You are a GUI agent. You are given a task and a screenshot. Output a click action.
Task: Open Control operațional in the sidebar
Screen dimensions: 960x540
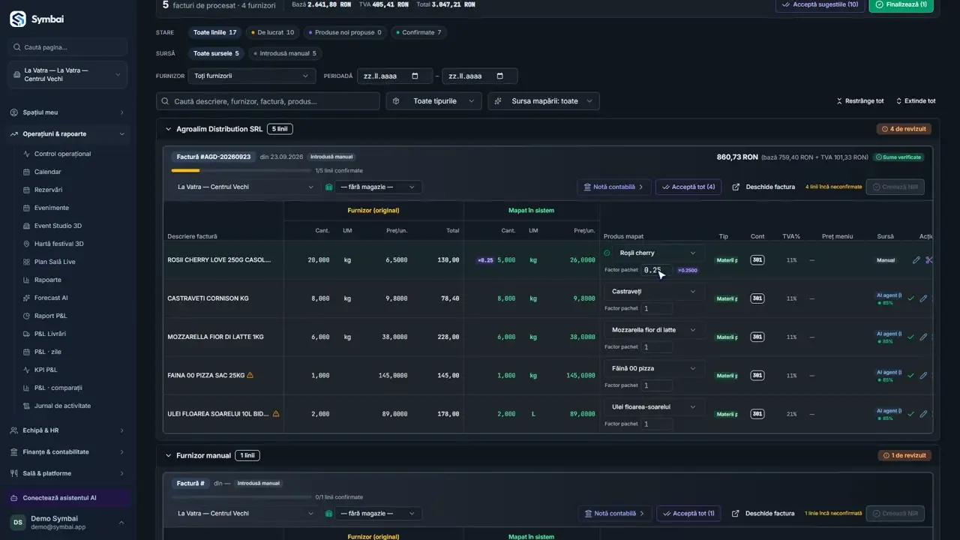click(62, 154)
